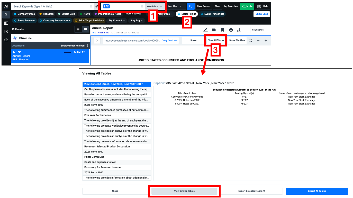Click the tag icon for the Annual Report
The width and height of the screenshot is (353, 198).
coord(214,30)
